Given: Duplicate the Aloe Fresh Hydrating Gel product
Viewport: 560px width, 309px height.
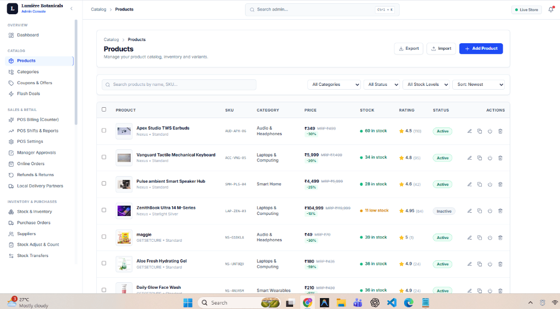Looking at the screenshot, I should (480, 264).
